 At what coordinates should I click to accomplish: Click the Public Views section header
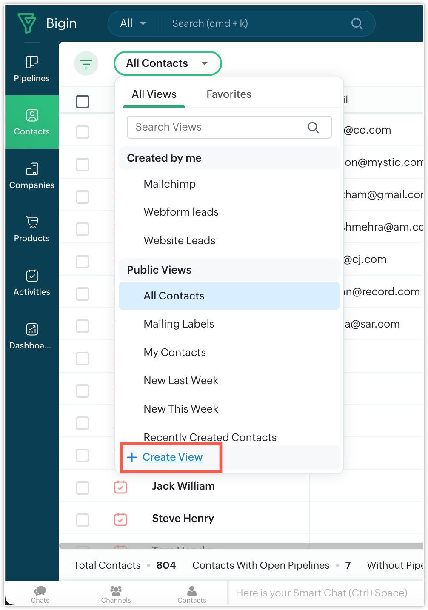tap(229, 270)
